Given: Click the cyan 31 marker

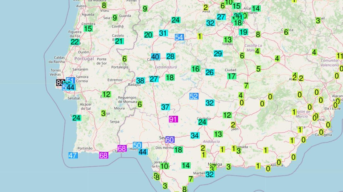Looking at the screenshot, I should click(163, 33).
